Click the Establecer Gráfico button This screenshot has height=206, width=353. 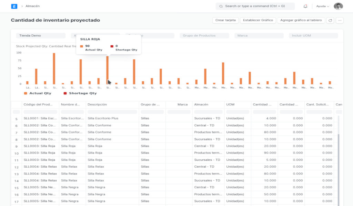coord(258,20)
